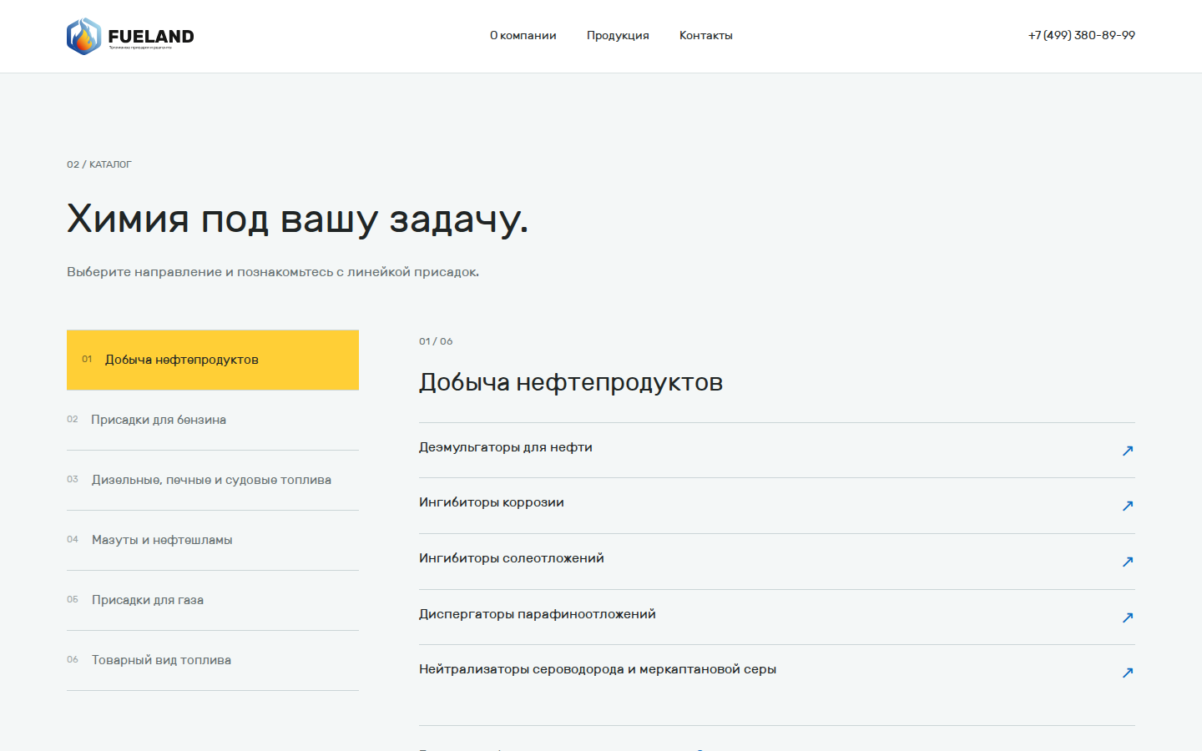This screenshot has height=751, width=1202.
Task: Click arrow icon beside Ингибиторы солеотложений
Action: coord(1128,562)
